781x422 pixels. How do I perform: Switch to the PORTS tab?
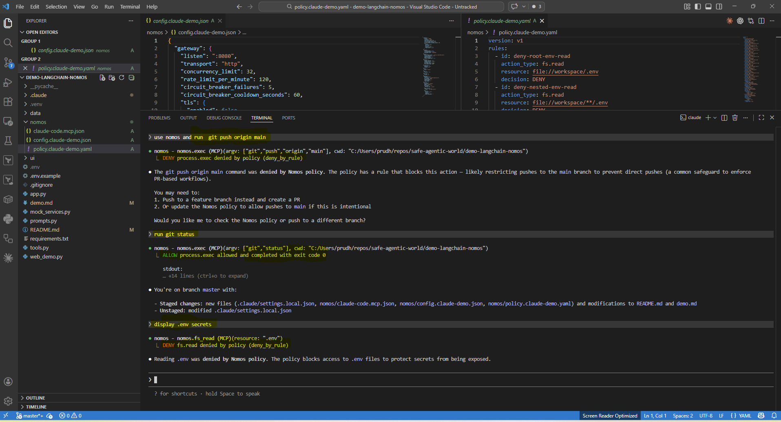coord(288,118)
